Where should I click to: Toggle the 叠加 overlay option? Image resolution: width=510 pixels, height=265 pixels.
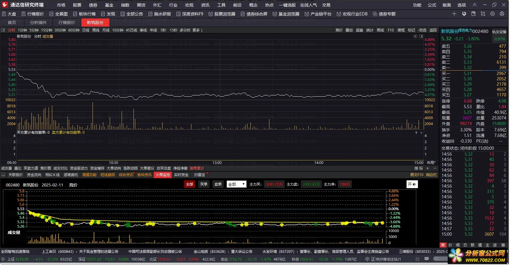(349, 30)
